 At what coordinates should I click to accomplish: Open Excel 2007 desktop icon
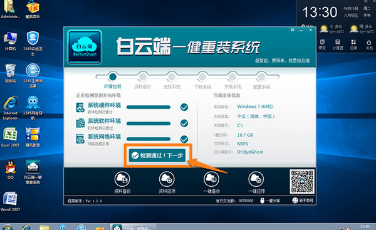click(x=10, y=137)
